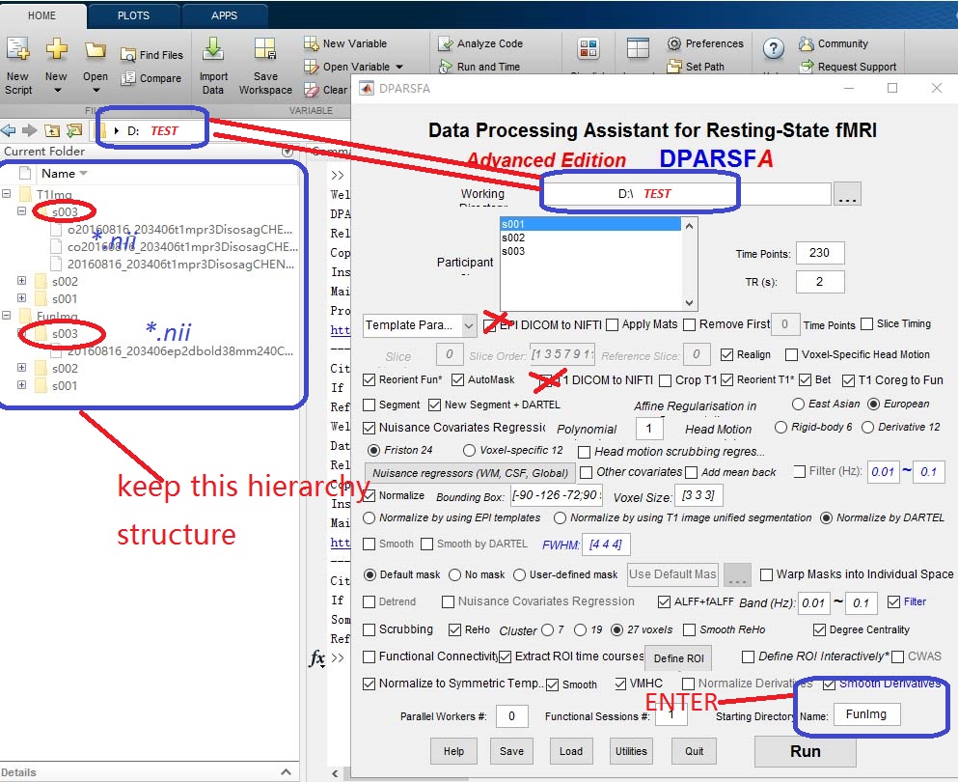Launch the Compare files tool

click(x=151, y=78)
